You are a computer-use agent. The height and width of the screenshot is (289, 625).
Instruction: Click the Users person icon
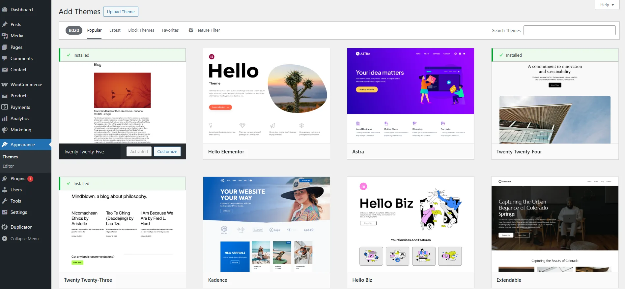tap(5, 190)
